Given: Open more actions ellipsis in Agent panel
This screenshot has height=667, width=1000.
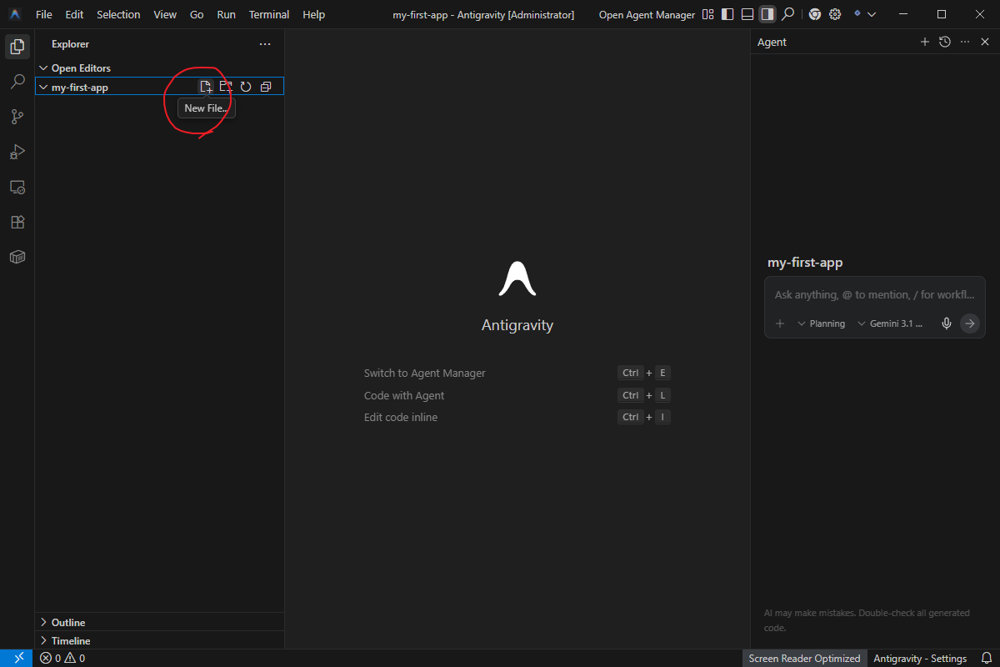Looking at the screenshot, I should 965,42.
